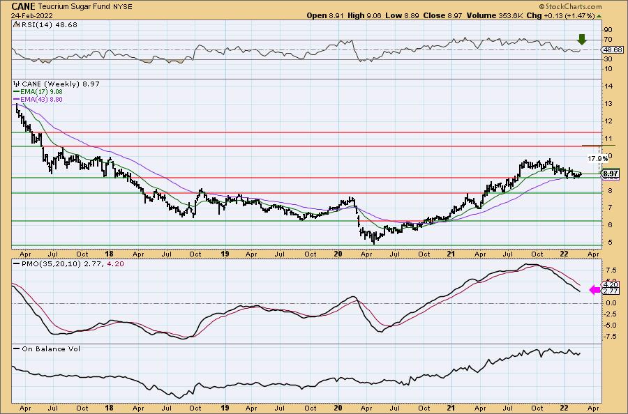Click the NYSE exchange label
Viewport: 628px width, 414px height.
pyautogui.click(x=123, y=7)
